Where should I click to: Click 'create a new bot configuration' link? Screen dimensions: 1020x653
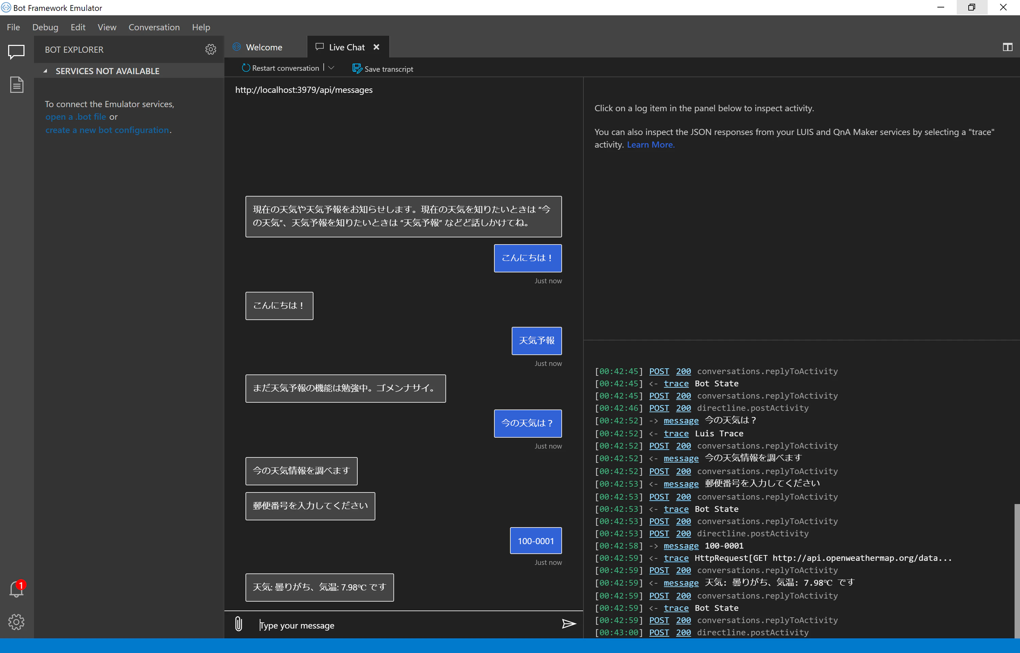[x=107, y=130]
